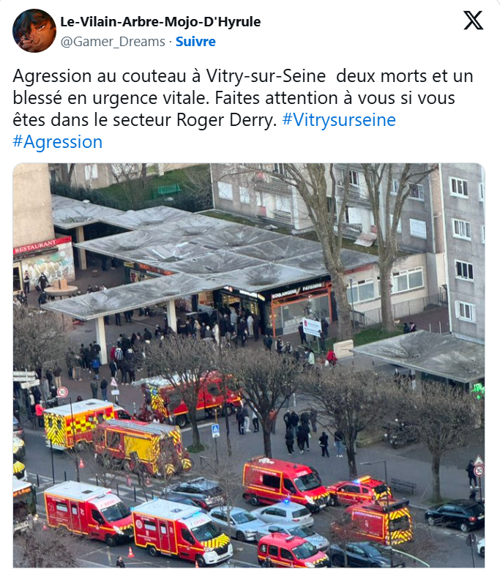
Task: Open the @Gamer_Dreams handle
Action: [x=113, y=42]
